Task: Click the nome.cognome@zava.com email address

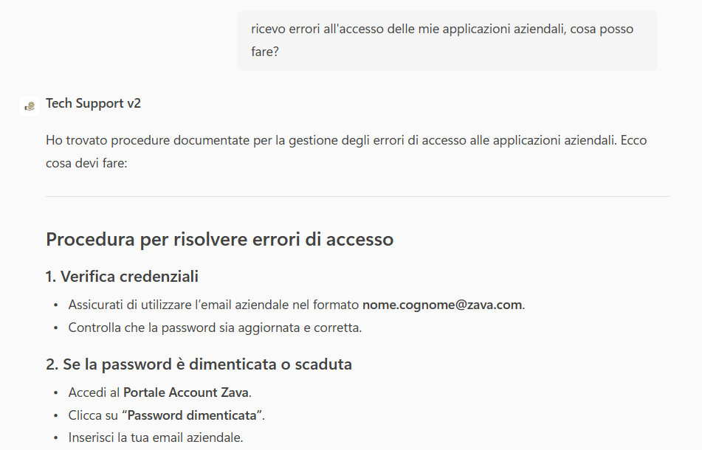Action: 441,305
